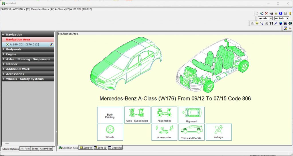Expand the Additional Work section
This screenshot has width=293, height=156.
pos(28,69)
